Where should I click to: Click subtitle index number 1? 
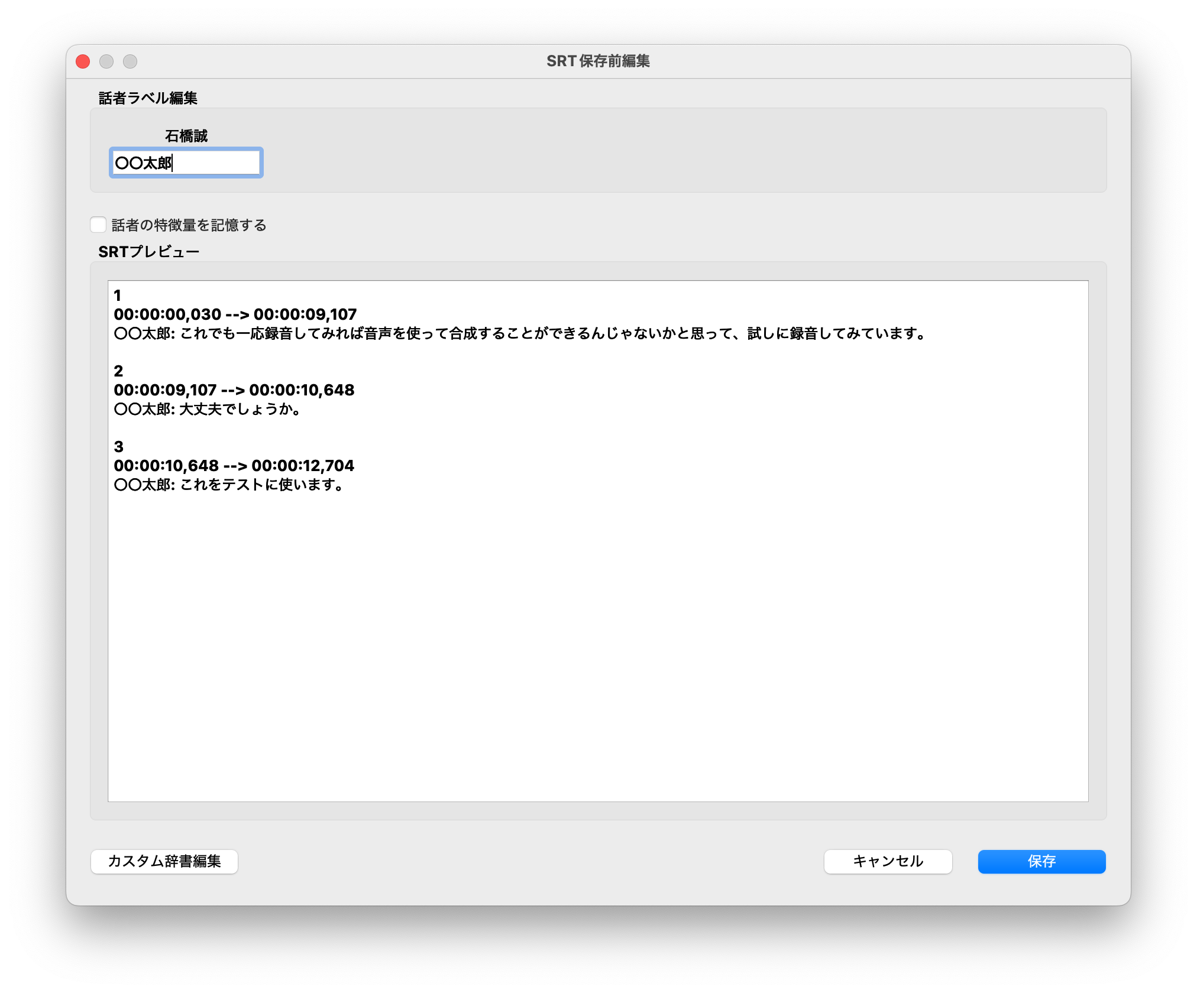(x=118, y=296)
